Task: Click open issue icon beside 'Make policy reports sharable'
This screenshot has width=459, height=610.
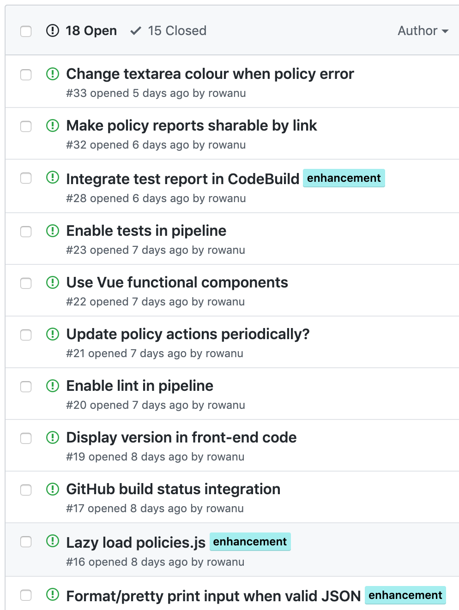Action: 53,126
